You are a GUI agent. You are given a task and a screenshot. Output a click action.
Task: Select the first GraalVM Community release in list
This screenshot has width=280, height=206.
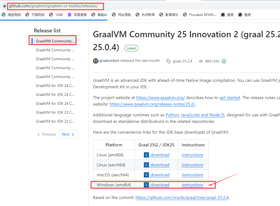point(55,41)
